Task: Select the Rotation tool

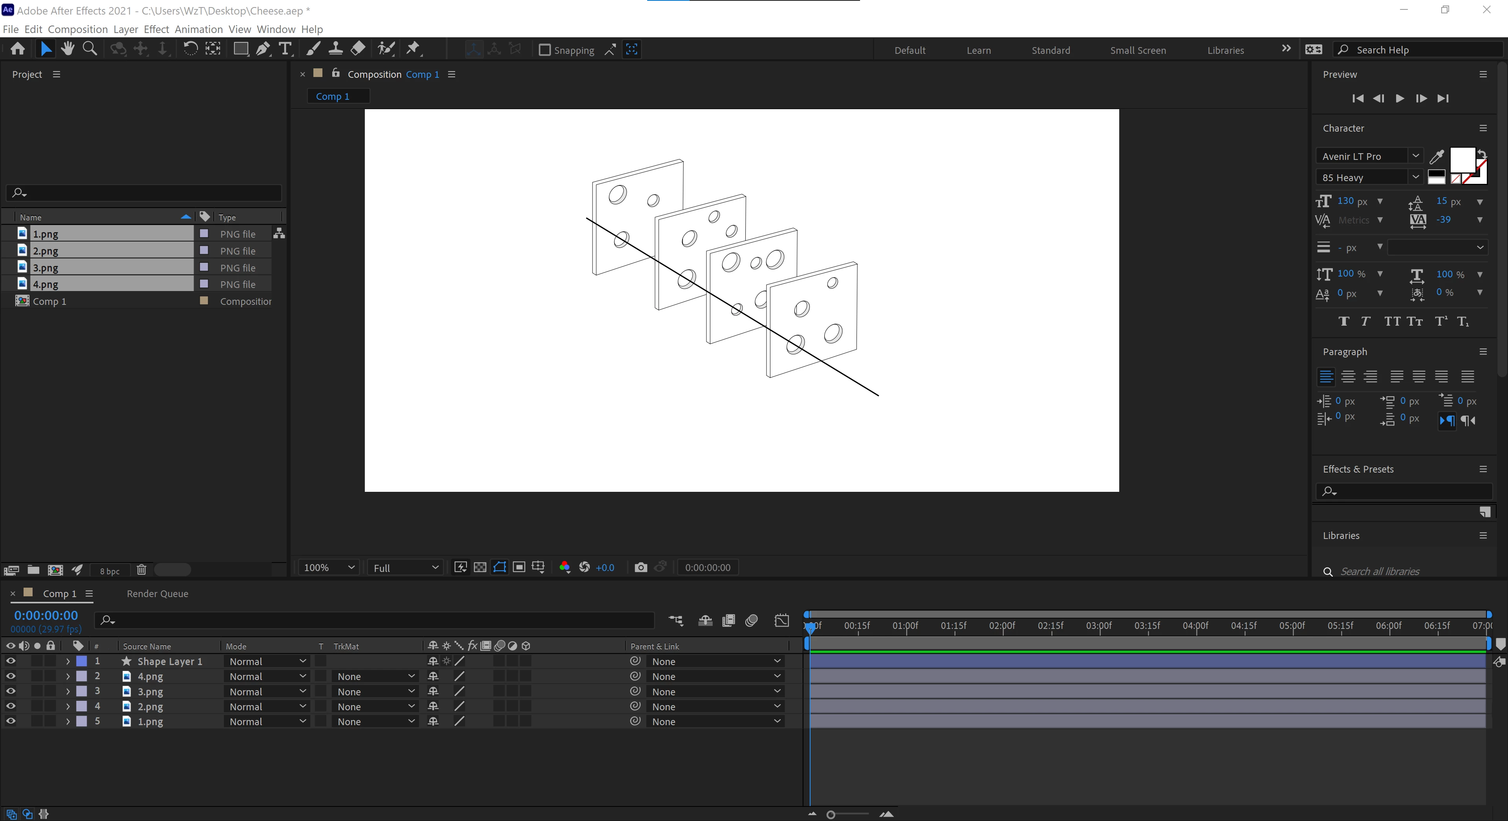Action: click(190, 49)
